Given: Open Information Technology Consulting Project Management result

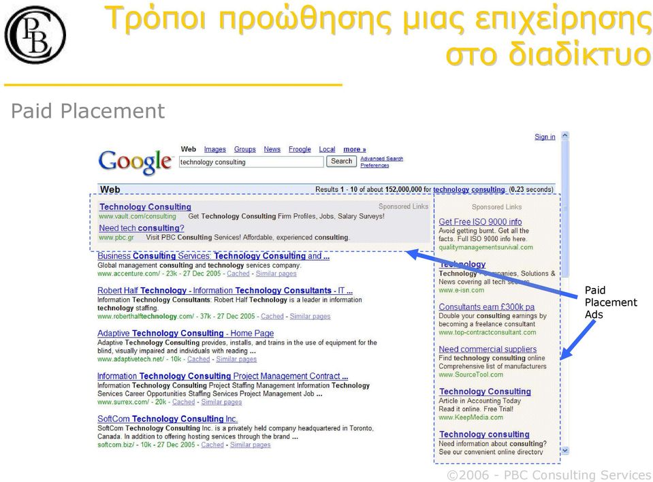Looking at the screenshot, I should (223, 376).
